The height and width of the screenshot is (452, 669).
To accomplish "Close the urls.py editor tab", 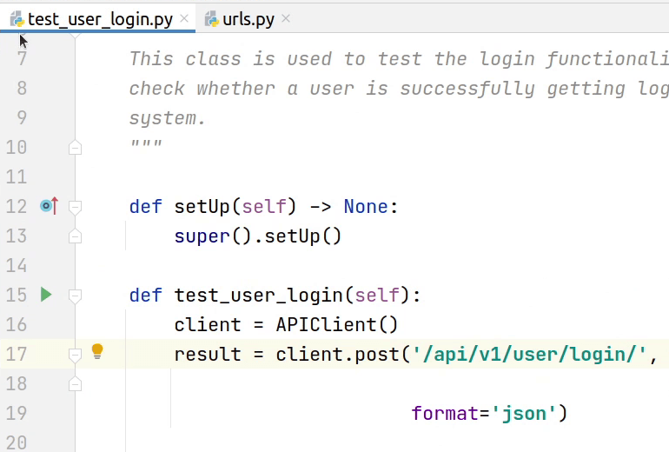I will (287, 19).
